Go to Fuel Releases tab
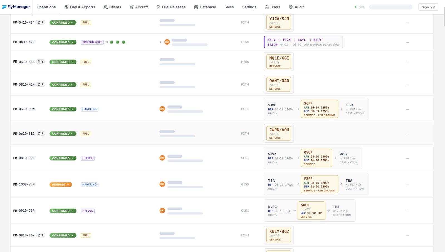Screen dimensions: 445x252 (x=171, y=7)
